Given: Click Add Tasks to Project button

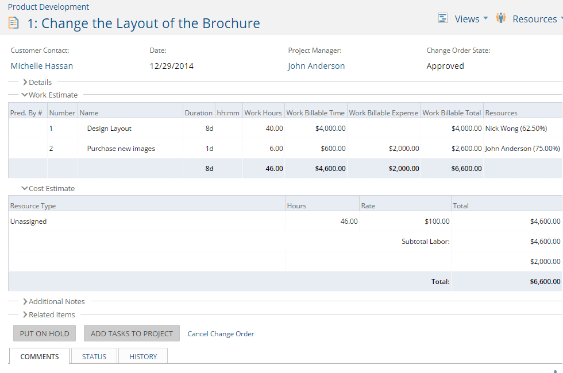Looking at the screenshot, I should point(132,333).
